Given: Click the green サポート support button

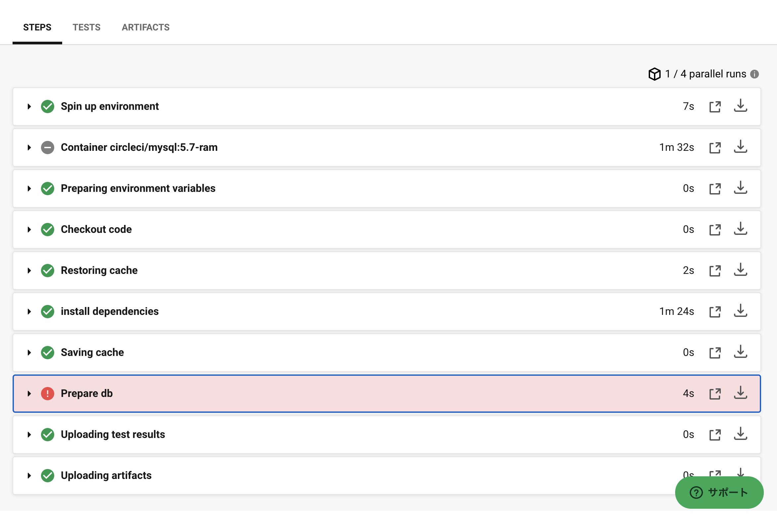Looking at the screenshot, I should tap(719, 493).
